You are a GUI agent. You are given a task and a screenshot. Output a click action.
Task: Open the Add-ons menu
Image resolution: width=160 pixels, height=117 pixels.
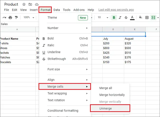pyautogui.click(x=79, y=10)
